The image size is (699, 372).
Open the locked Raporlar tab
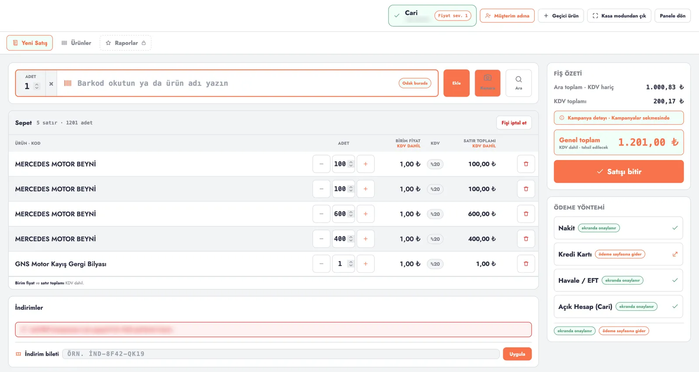pyautogui.click(x=125, y=43)
